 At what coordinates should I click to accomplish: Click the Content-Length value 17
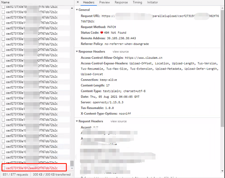[108, 86]
